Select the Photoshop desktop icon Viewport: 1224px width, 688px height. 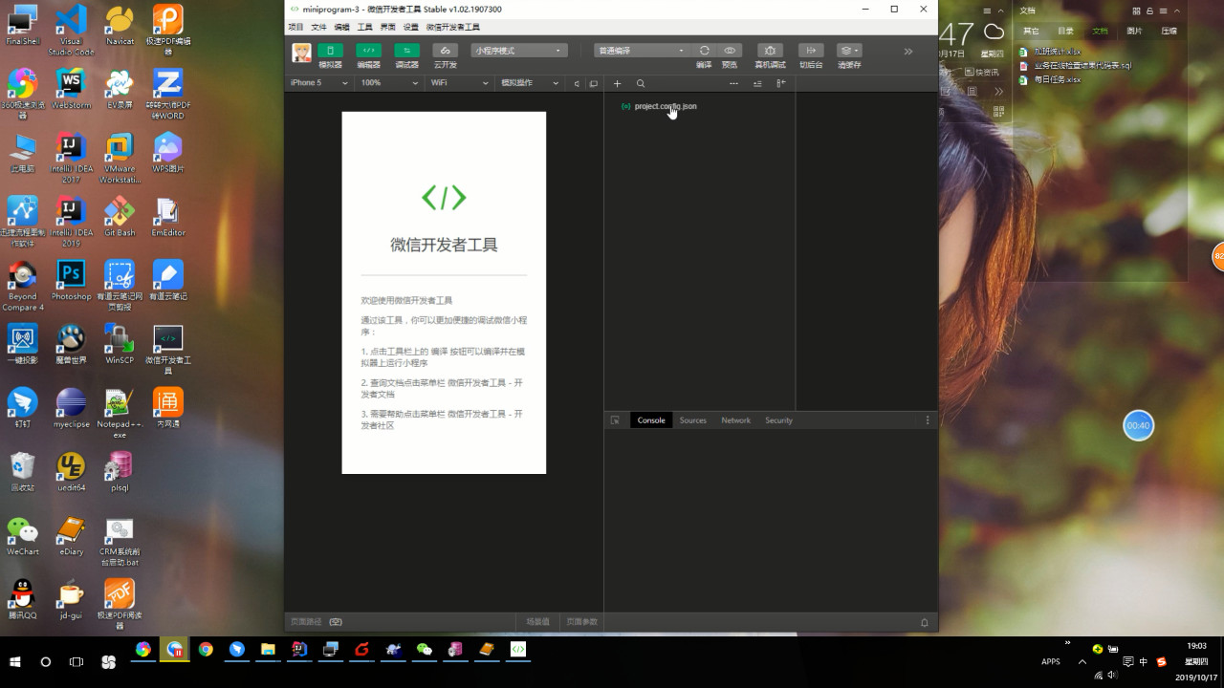71,281
